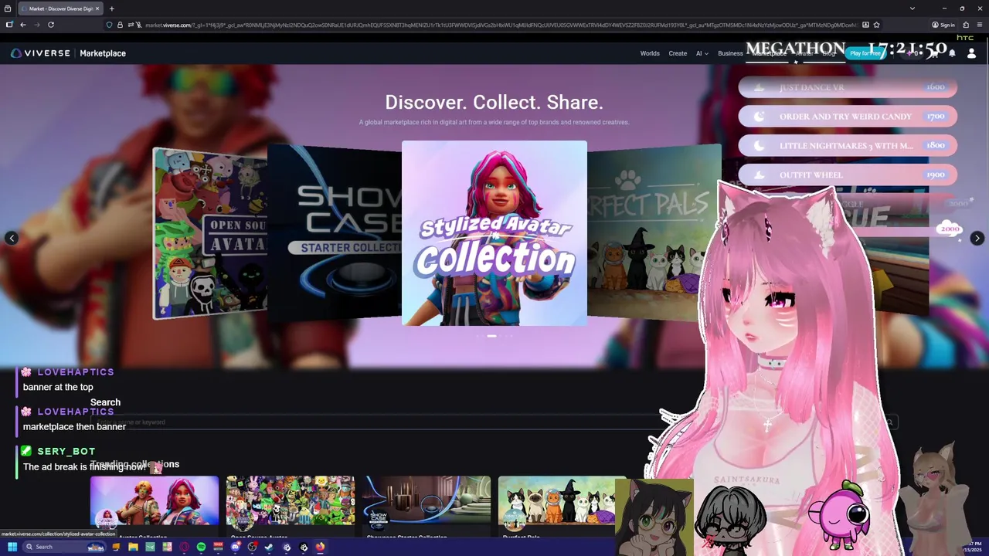Close the Market - Discover Diverse tab

[97, 8]
